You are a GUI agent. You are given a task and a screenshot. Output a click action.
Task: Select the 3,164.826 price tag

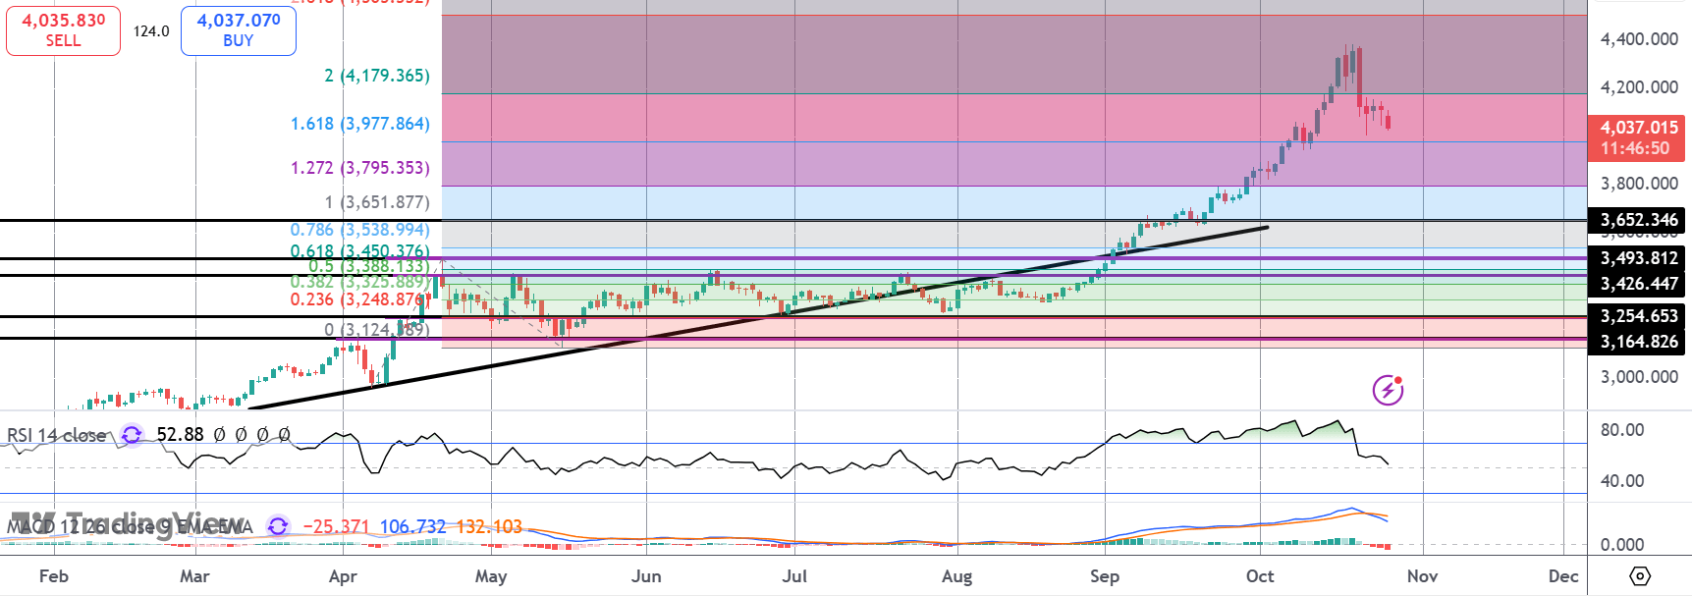1638,342
